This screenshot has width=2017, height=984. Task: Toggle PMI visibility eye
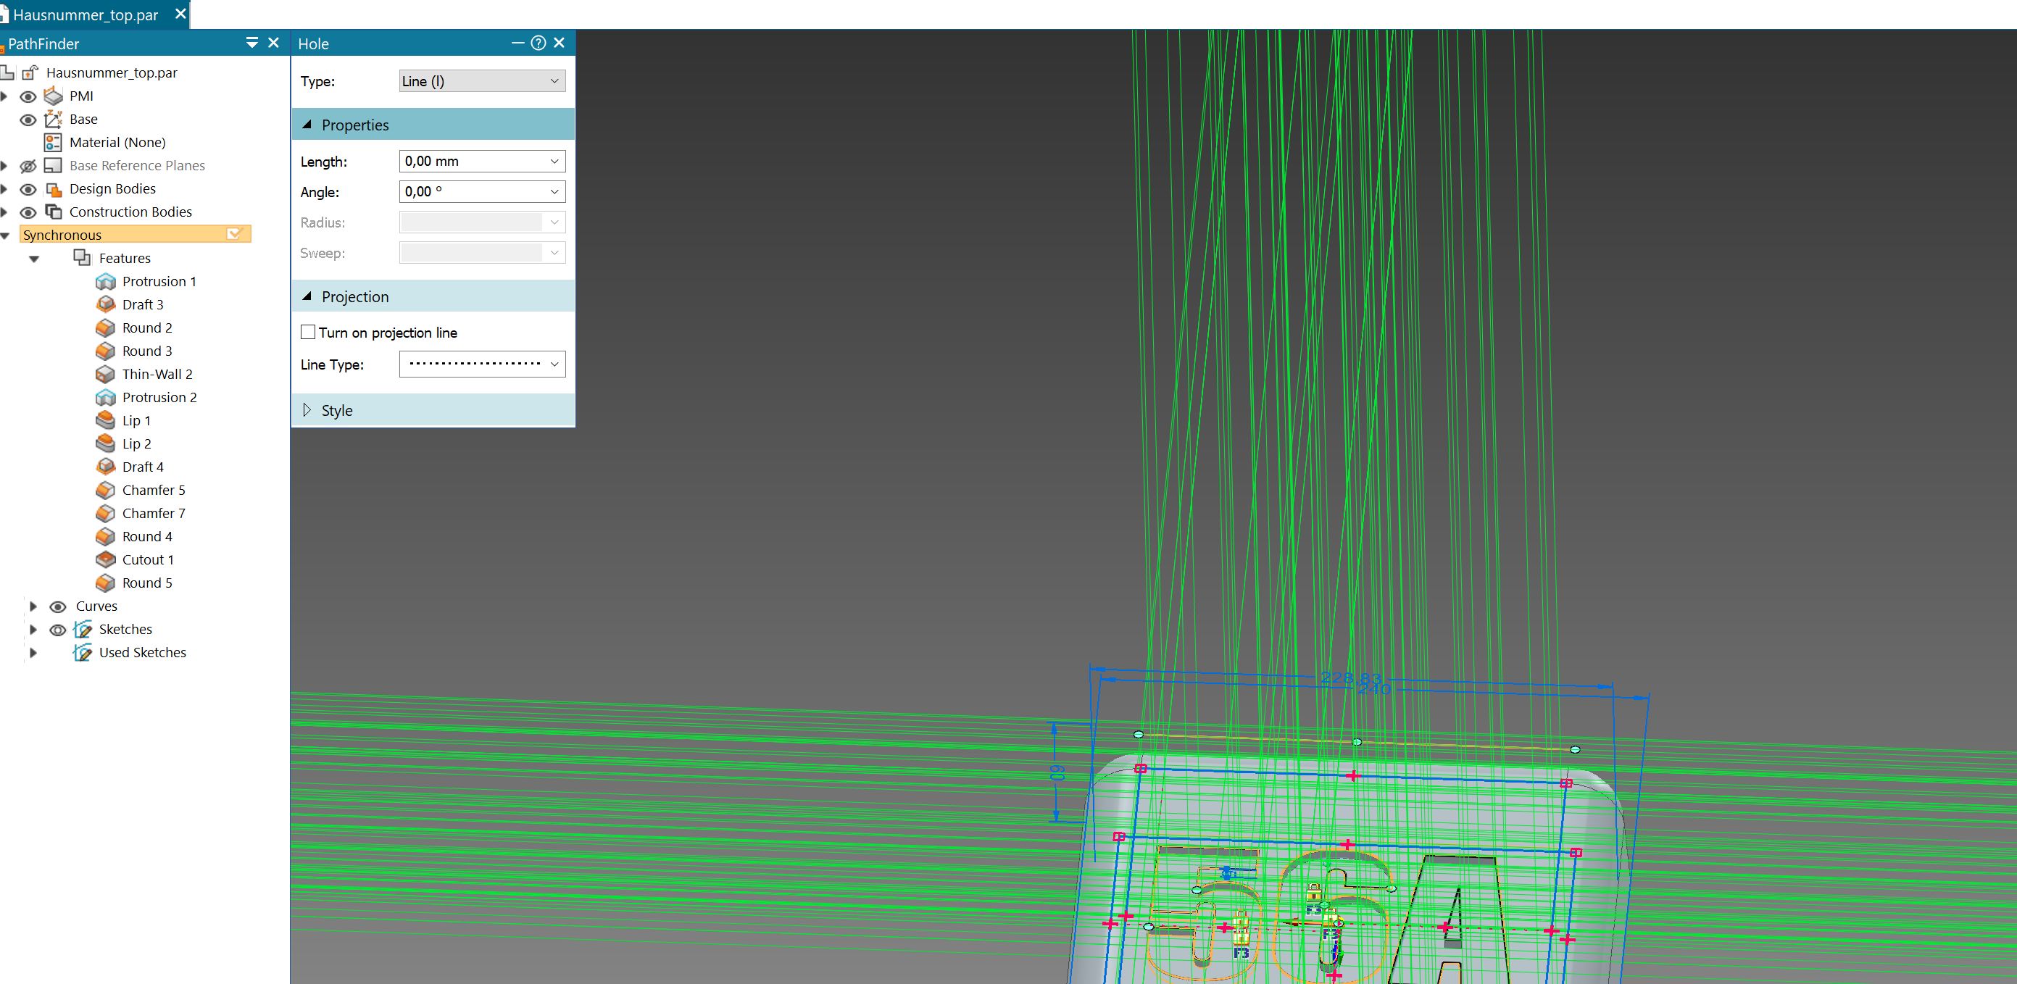[x=28, y=96]
